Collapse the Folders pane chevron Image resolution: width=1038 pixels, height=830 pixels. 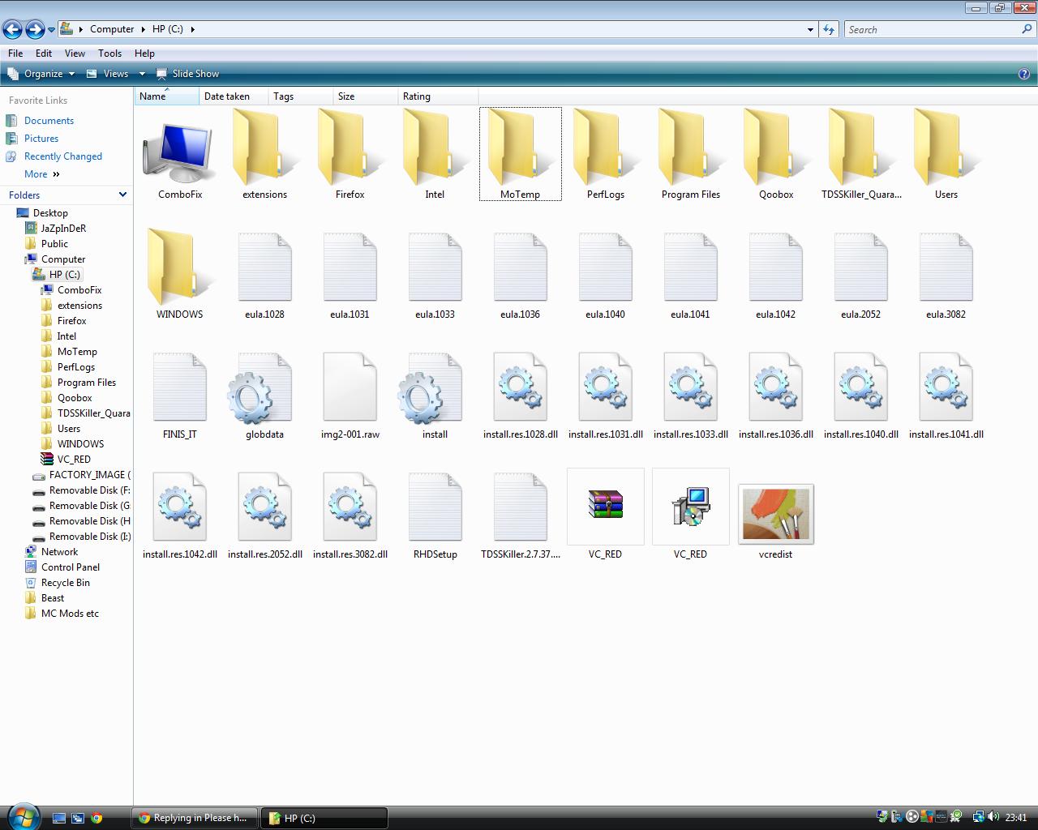pos(122,195)
